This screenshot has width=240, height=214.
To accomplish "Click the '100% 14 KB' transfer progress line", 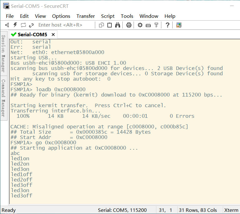I will pyautogui.click(x=105, y=116).
